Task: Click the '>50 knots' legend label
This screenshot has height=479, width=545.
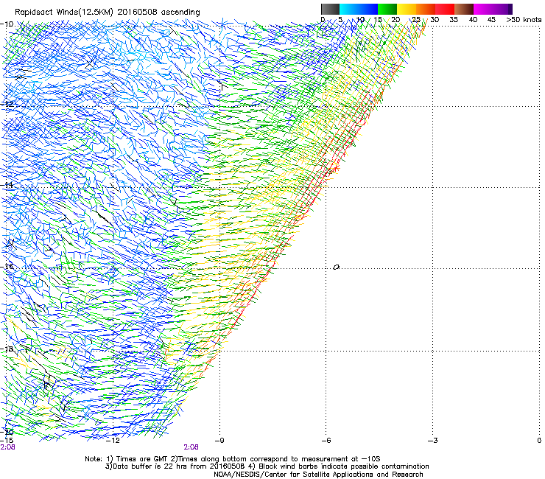Action: click(x=524, y=20)
